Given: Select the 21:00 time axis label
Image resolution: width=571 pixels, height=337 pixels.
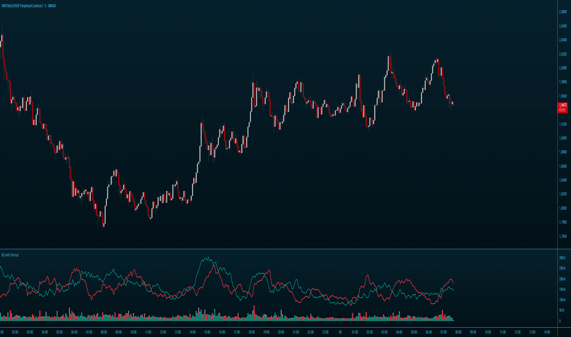Looking at the screenshot, I should click(296, 332).
